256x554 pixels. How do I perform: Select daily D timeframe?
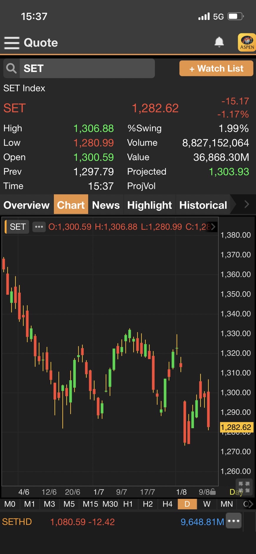(187, 504)
